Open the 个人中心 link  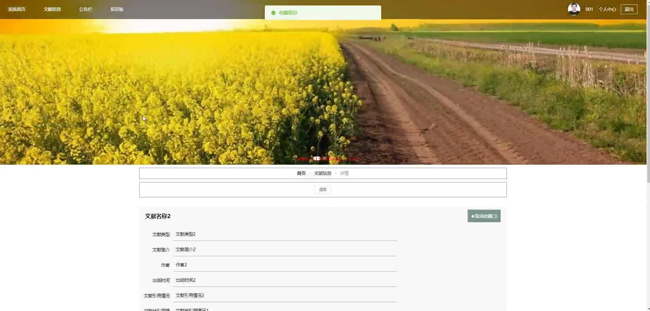click(x=607, y=9)
